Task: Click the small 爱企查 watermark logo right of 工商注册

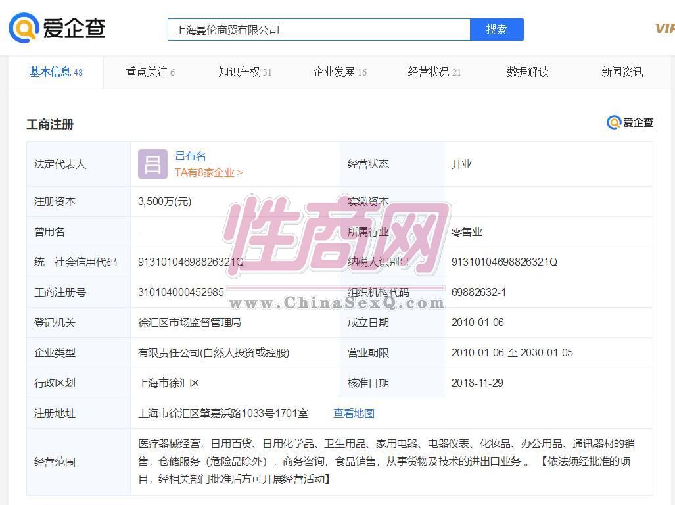Action: [630, 122]
